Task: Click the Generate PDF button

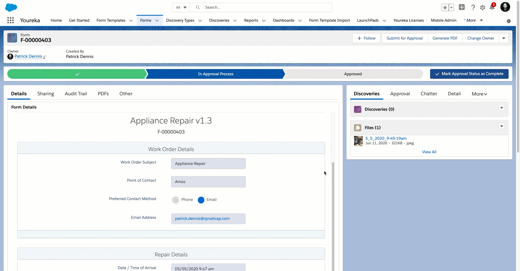Action: point(445,38)
